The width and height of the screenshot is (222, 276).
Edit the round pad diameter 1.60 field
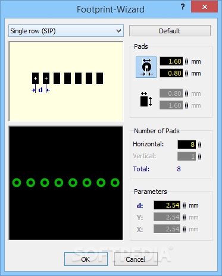tap(171, 61)
